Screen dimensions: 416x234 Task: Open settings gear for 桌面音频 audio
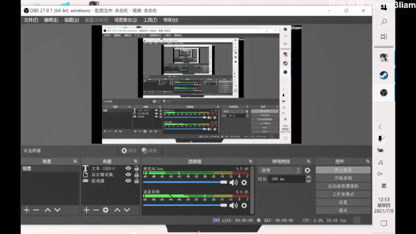coord(244,205)
